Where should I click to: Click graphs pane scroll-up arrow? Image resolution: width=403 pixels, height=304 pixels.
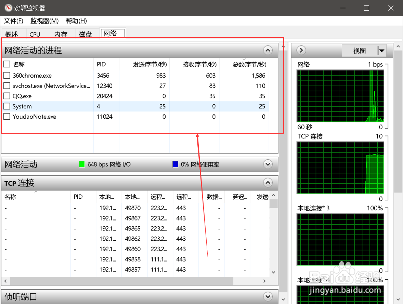(398, 47)
